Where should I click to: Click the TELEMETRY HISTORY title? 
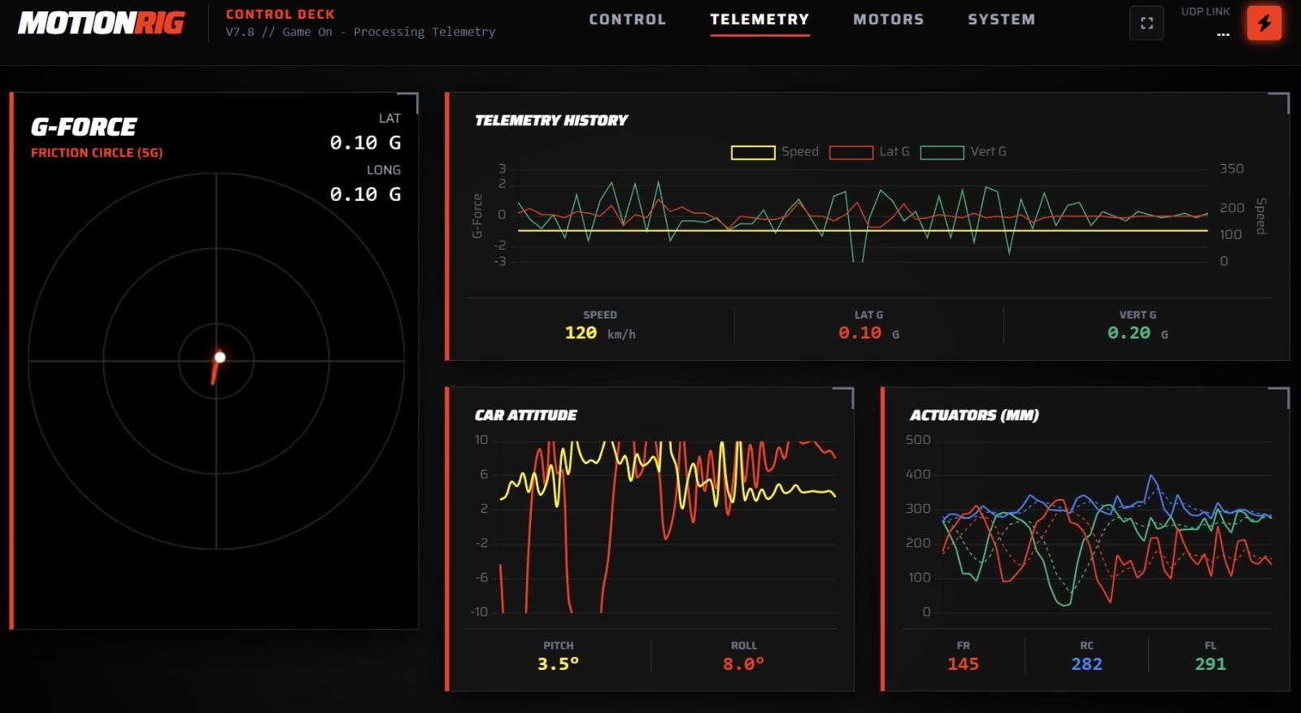(551, 120)
